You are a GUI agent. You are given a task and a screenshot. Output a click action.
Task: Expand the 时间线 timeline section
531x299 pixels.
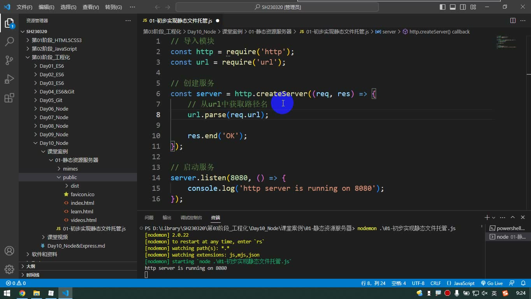[78, 275]
